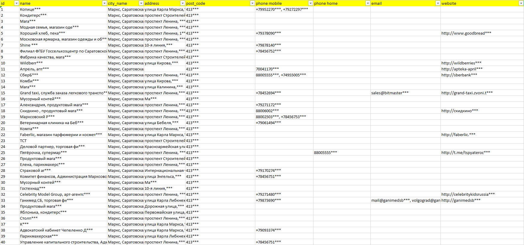Open the id column filter dropdown
Viewport: 524px width, 245px height.
click(17, 3)
